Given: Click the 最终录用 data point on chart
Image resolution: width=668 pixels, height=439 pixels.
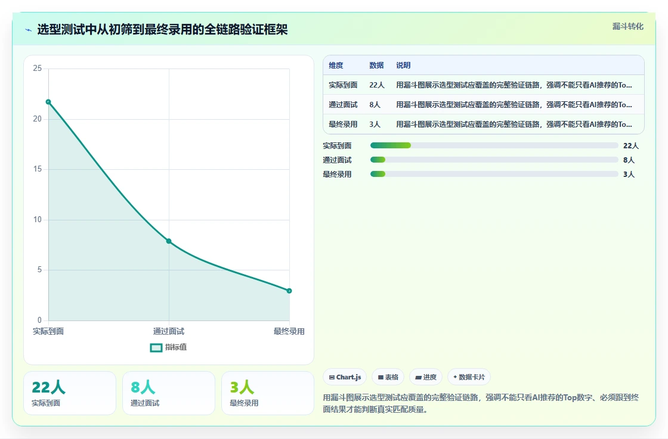Looking at the screenshot, I should pos(289,291).
